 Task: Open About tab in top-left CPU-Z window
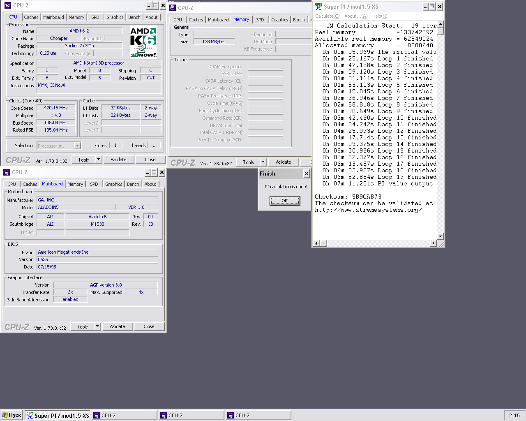pos(152,17)
